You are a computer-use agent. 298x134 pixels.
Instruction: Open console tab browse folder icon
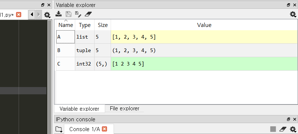click(59, 130)
